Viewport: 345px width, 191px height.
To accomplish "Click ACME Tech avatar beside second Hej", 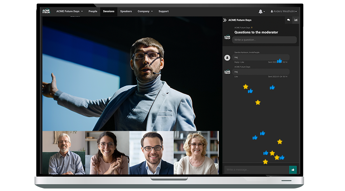I will 227,72.
